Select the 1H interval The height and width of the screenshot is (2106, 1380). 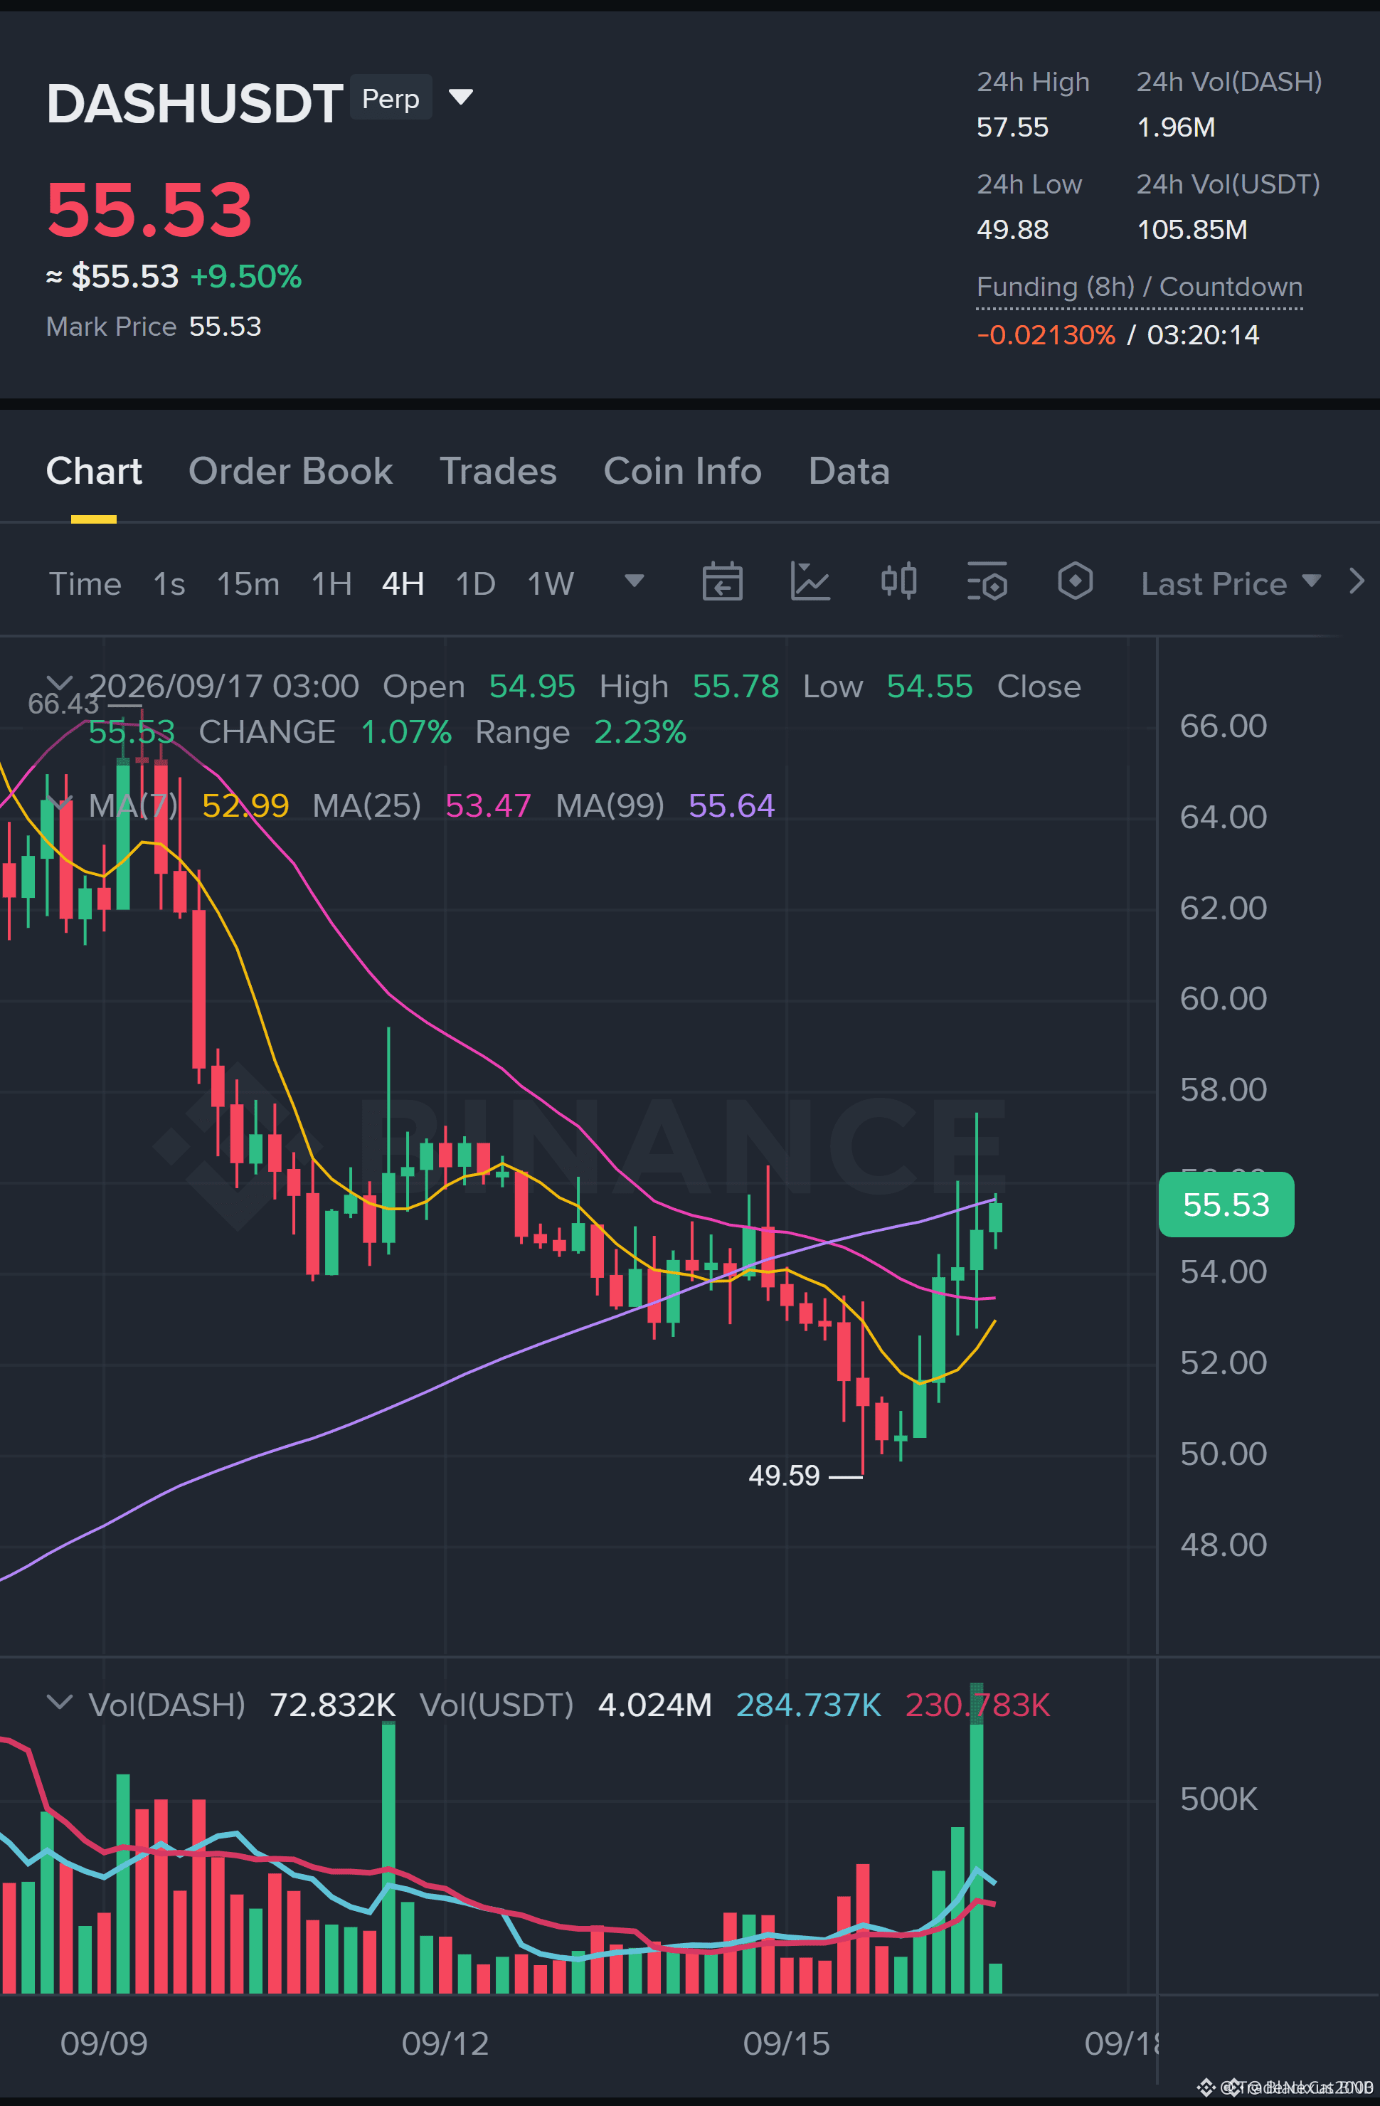pos(331,584)
